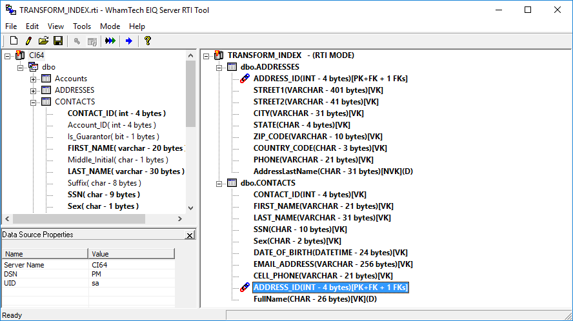
Task: Collapse the dbo.ADDRESSES node
Action: pos(219,68)
